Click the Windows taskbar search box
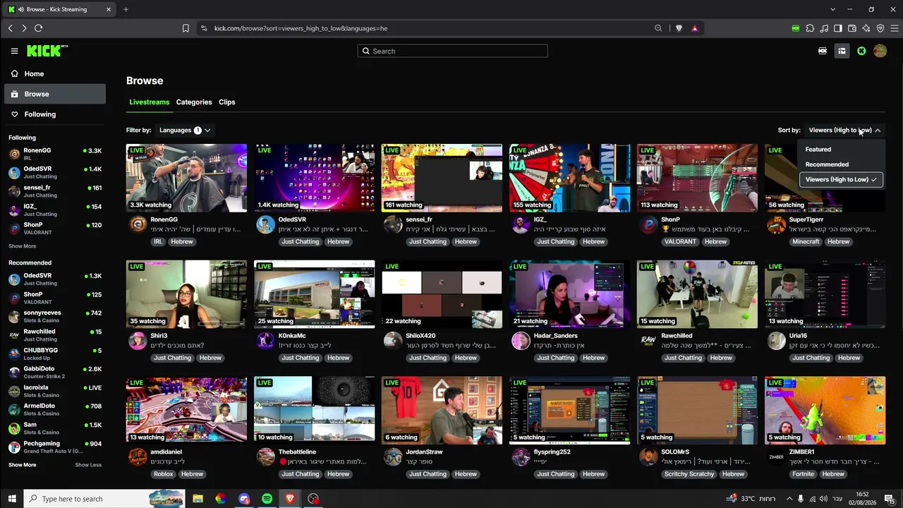 point(104,499)
